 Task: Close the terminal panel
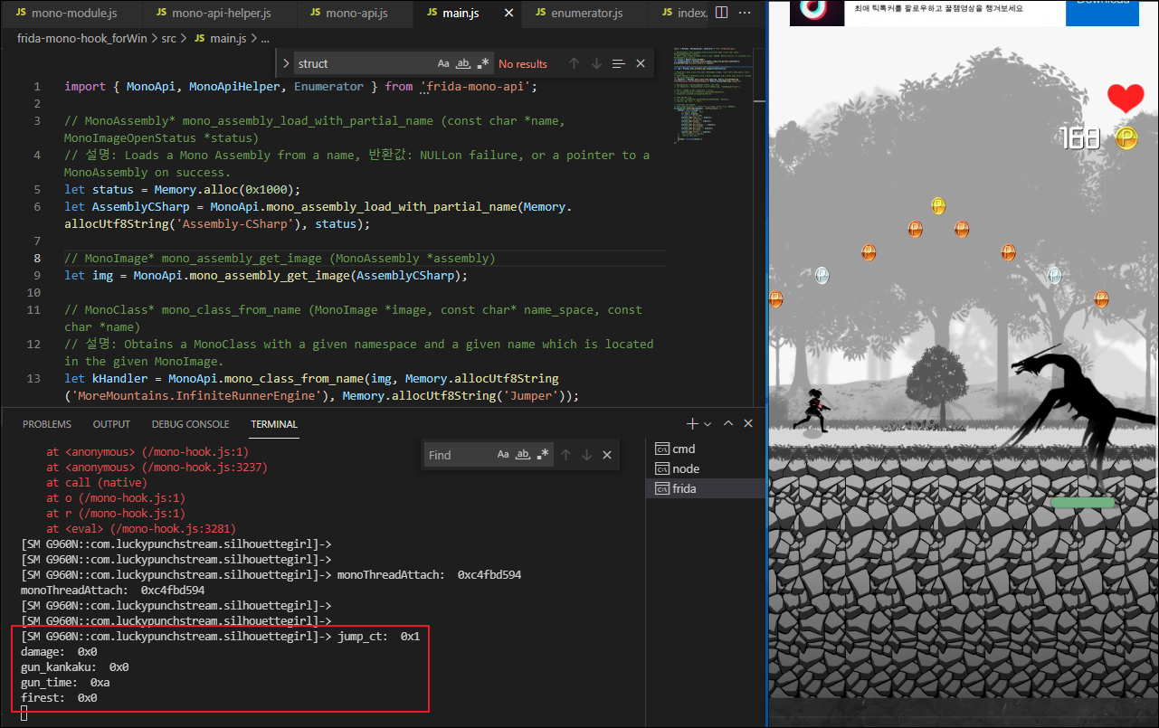(750, 423)
